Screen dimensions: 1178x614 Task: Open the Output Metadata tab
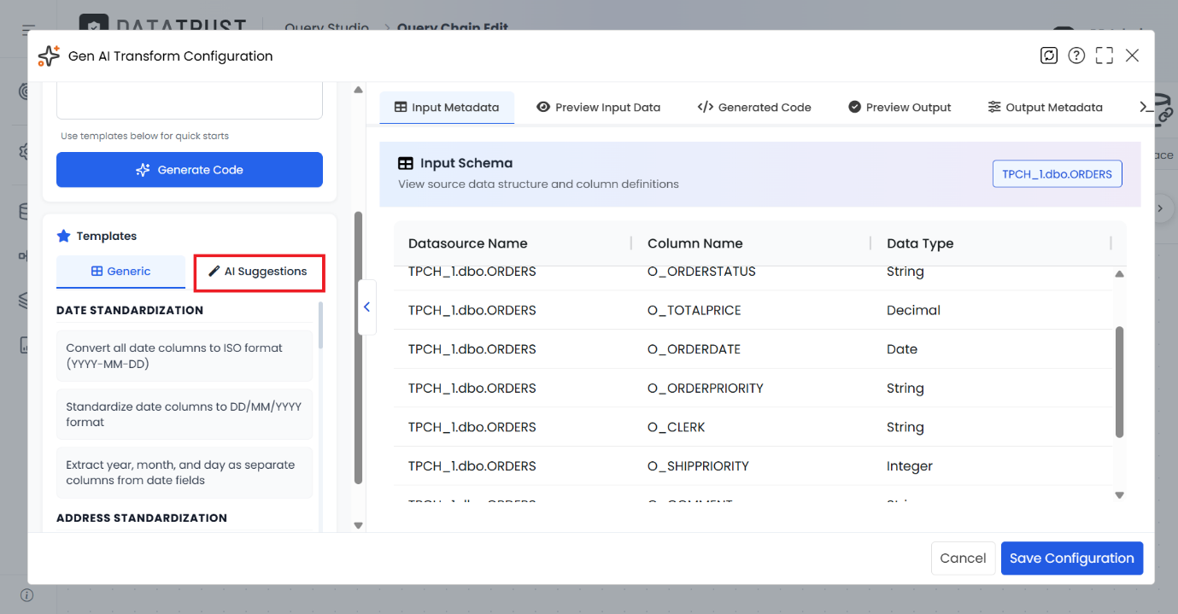pyautogui.click(x=1045, y=108)
